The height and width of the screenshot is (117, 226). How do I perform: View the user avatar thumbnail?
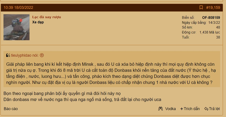[16, 27]
